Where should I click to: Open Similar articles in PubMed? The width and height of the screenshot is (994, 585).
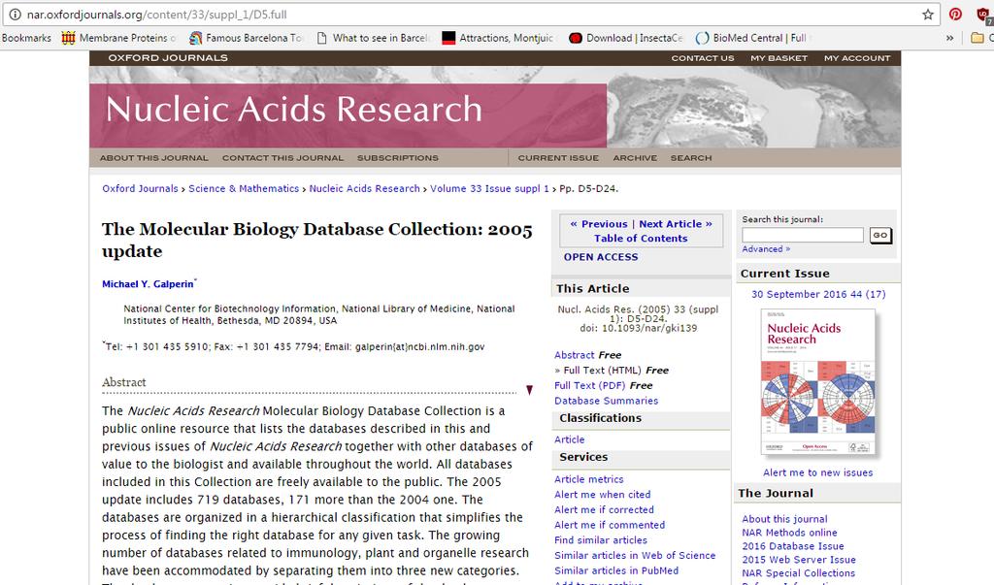coord(616,570)
